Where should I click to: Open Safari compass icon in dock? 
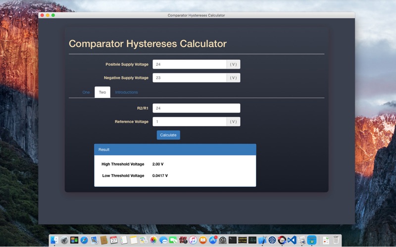[x=84, y=240]
